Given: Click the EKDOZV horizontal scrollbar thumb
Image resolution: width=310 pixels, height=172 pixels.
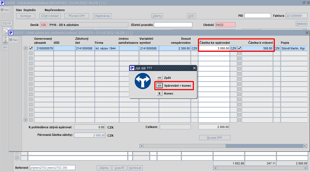Looking at the screenshot, I should 184,146.
